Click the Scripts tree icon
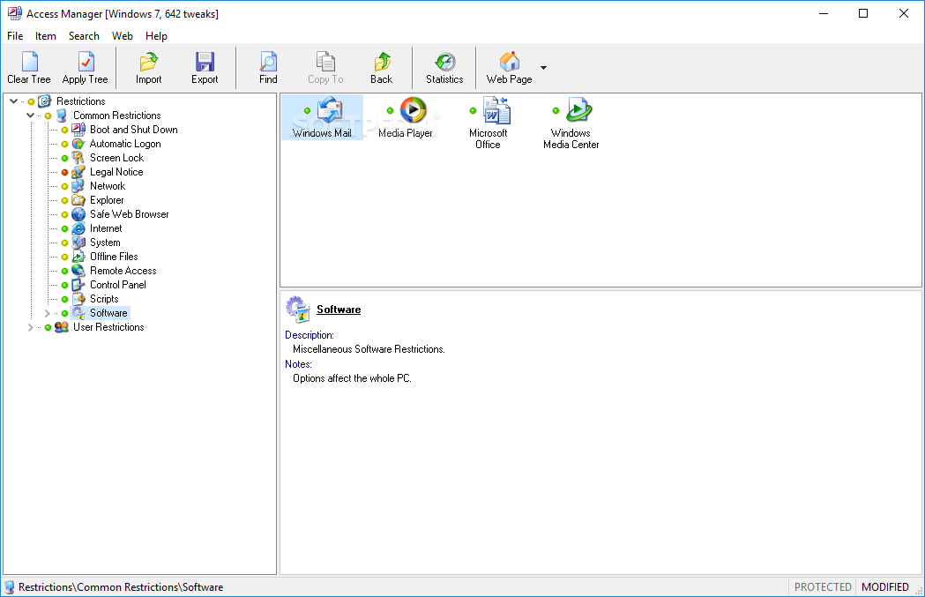This screenshot has height=597, width=925. [x=78, y=299]
